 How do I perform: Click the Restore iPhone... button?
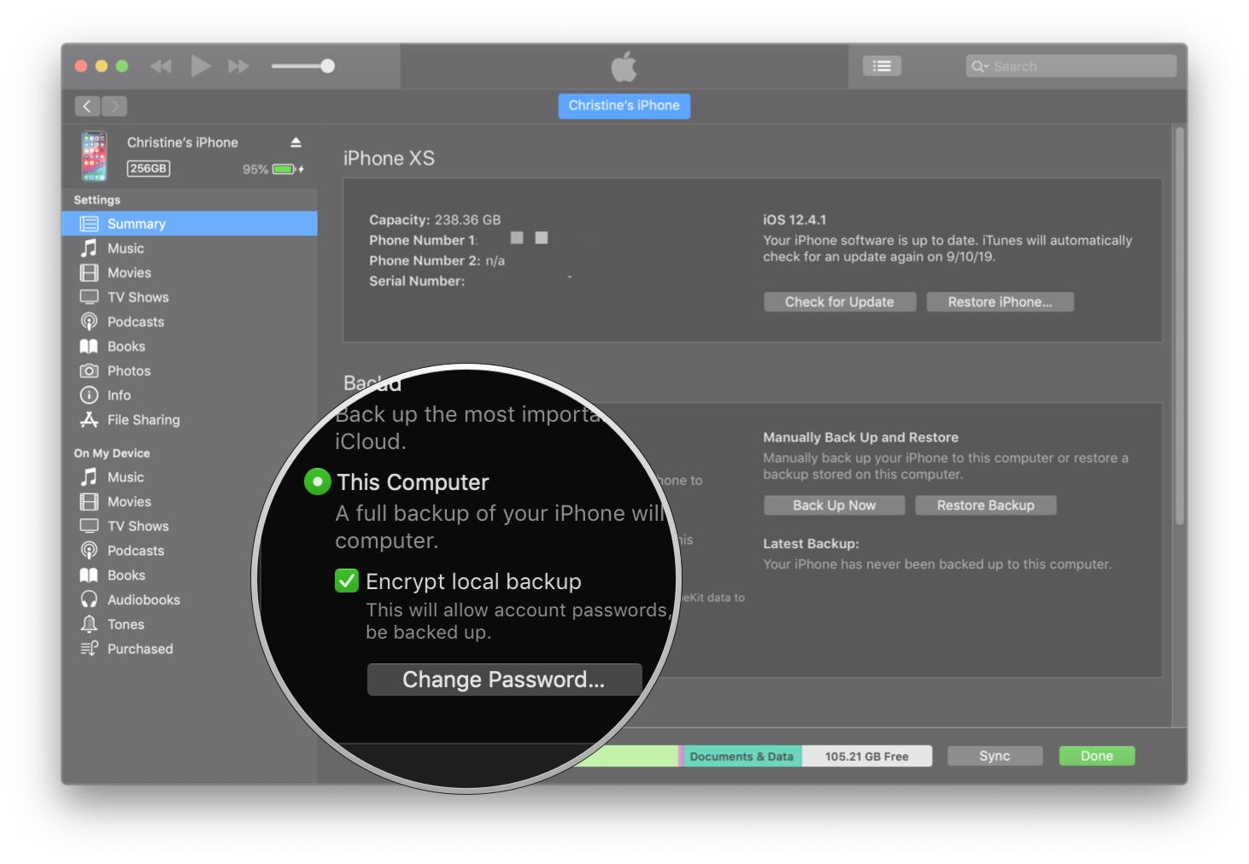[x=1000, y=302]
